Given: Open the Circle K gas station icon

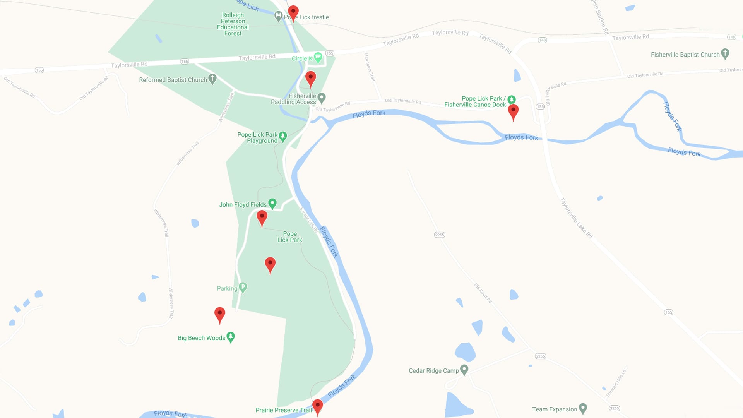Looking at the screenshot, I should click(318, 58).
